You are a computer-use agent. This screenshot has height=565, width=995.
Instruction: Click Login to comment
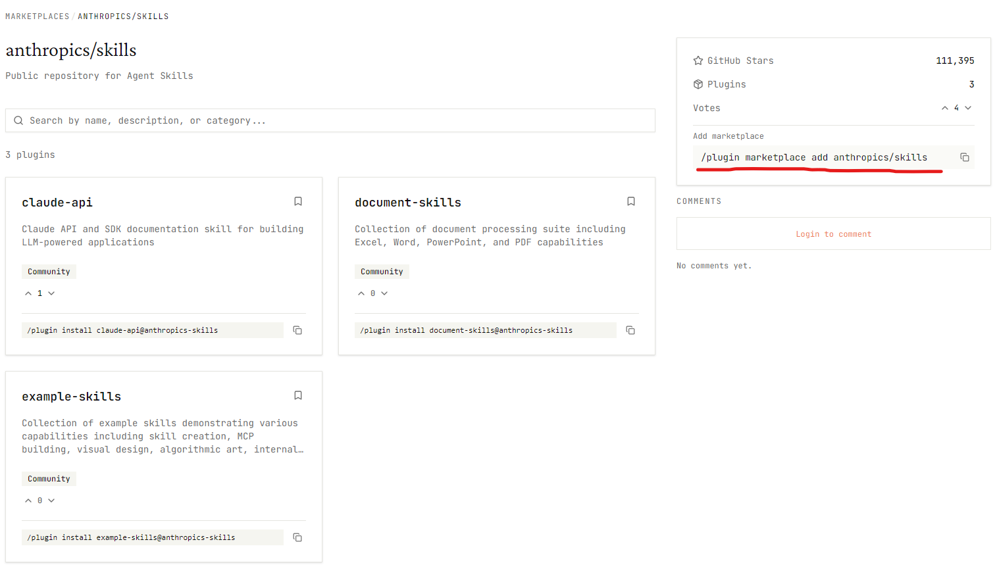(x=833, y=234)
